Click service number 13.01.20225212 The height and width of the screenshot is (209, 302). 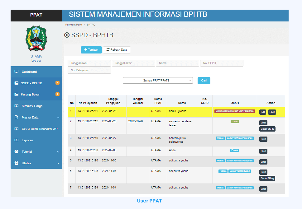[x=88, y=121]
